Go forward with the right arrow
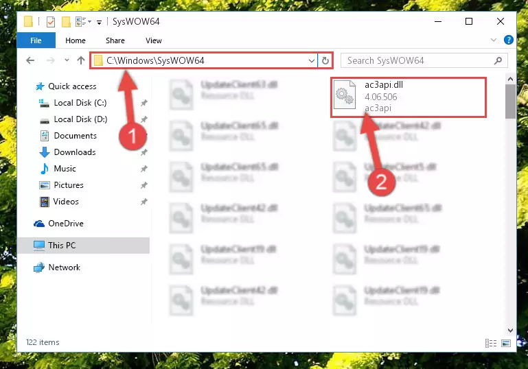 [51, 60]
